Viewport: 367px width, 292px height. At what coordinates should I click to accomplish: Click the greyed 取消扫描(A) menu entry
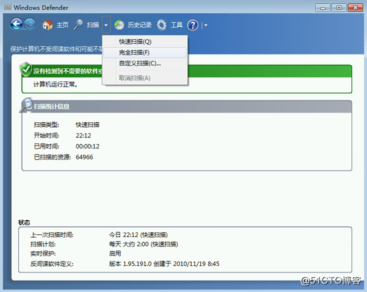(145, 78)
